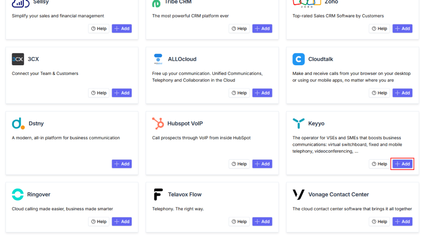Add the 3CX integration

[122, 93]
